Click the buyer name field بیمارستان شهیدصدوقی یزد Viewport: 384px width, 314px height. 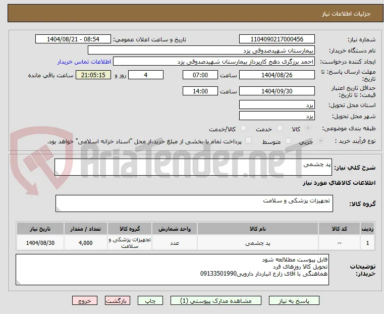point(201,50)
